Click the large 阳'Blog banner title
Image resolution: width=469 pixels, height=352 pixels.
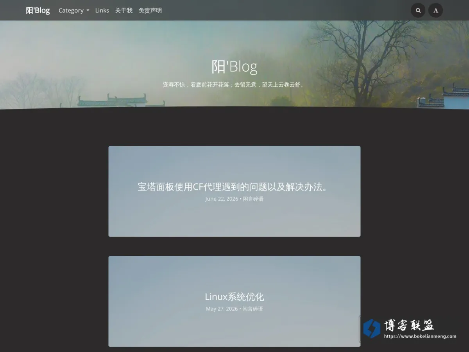(234, 66)
